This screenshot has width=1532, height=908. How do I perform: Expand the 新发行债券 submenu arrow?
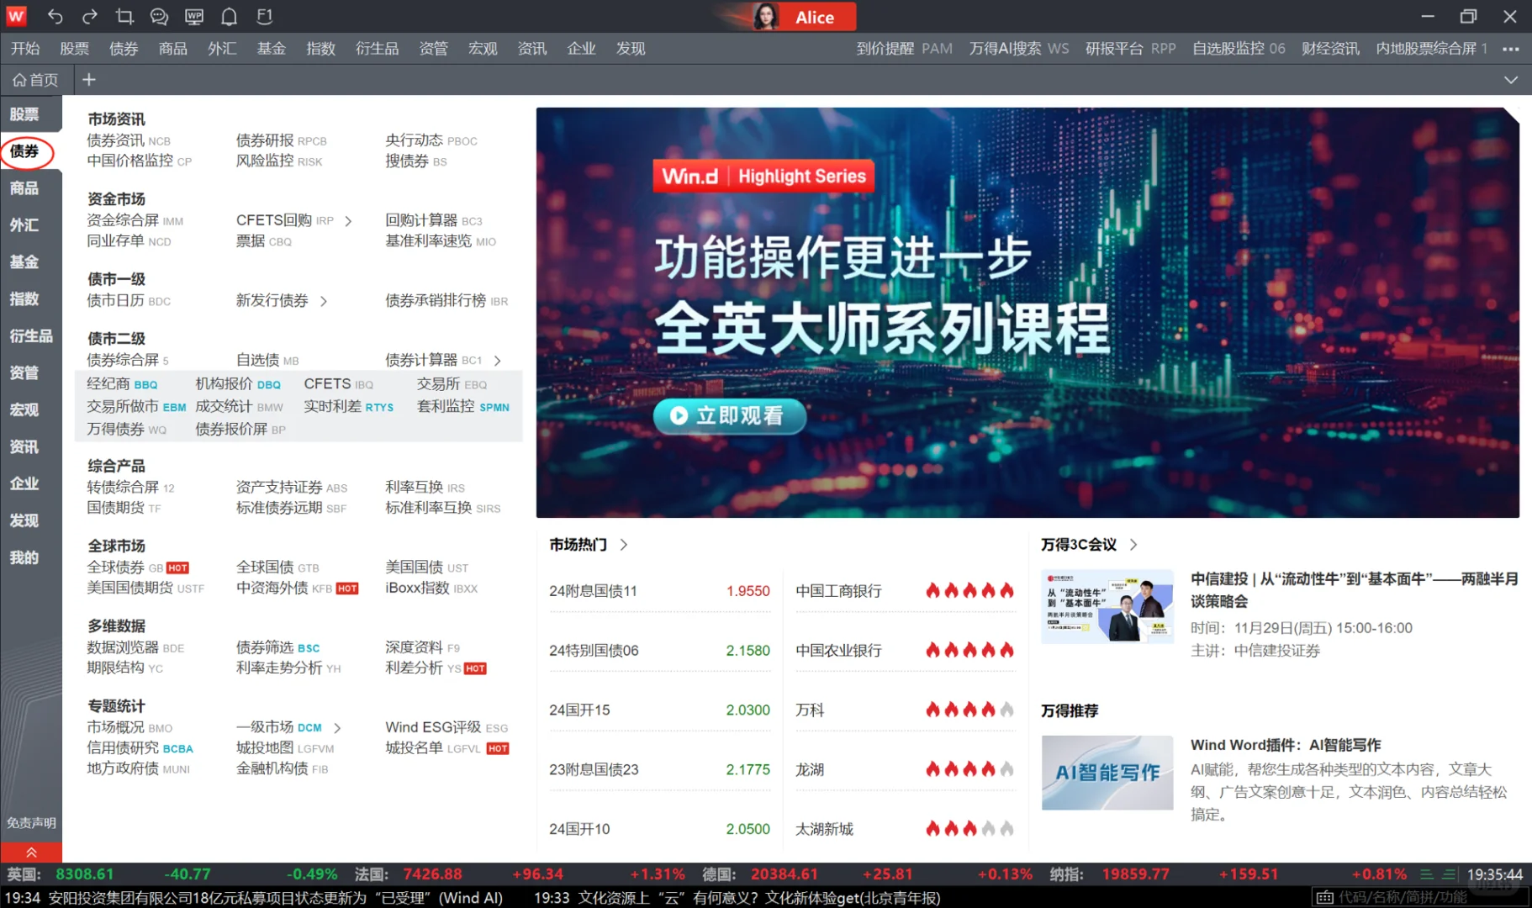click(324, 301)
